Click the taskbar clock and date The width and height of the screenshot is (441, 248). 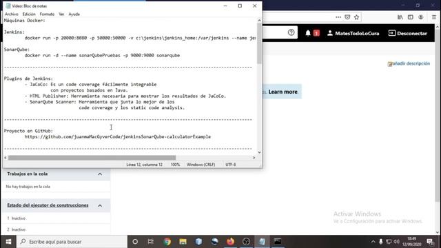pyautogui.click(x=411, y=242)
